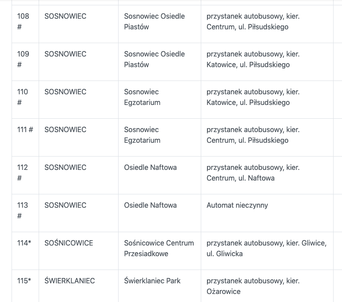Select Osiedle Naftowa in row 113
This screenshot has height=302, width=342.
point(150,205)
